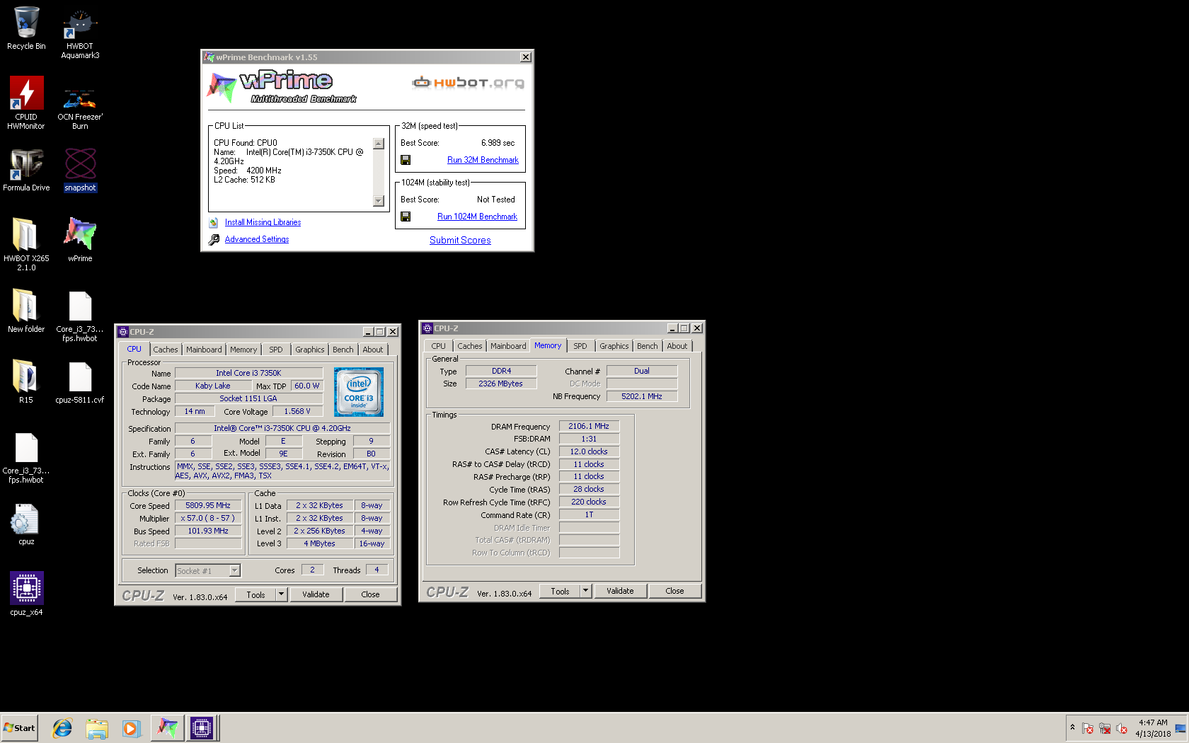This screenshot has height=743, width=1189.
Task: Open Bench tab in right CPU-Z window
Action: point(648,346)
